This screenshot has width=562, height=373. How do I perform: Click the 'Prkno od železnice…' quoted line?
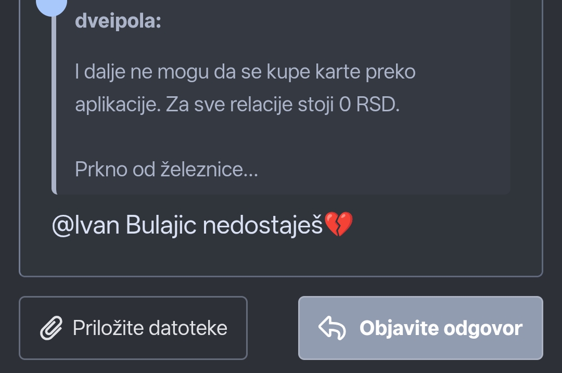coord(166,169)
